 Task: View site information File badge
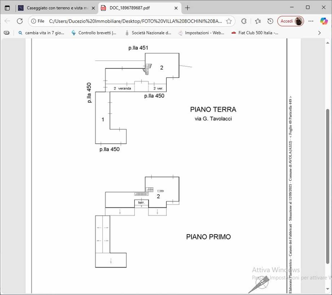click(x=38, y=21)
